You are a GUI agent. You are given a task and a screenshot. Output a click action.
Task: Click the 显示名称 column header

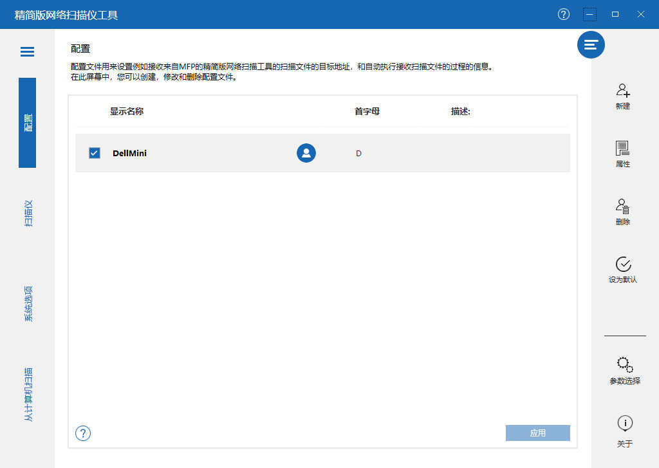[x=127, y=111]
